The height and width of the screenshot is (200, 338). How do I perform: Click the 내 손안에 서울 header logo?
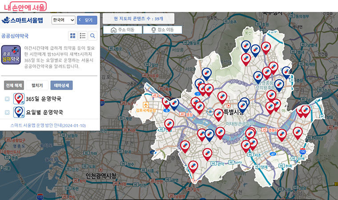coord(25,7)
